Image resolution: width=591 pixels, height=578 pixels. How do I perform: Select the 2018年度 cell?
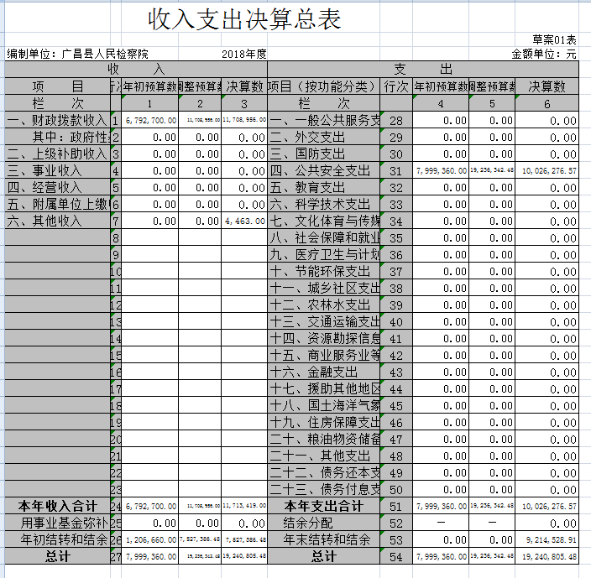243,54
